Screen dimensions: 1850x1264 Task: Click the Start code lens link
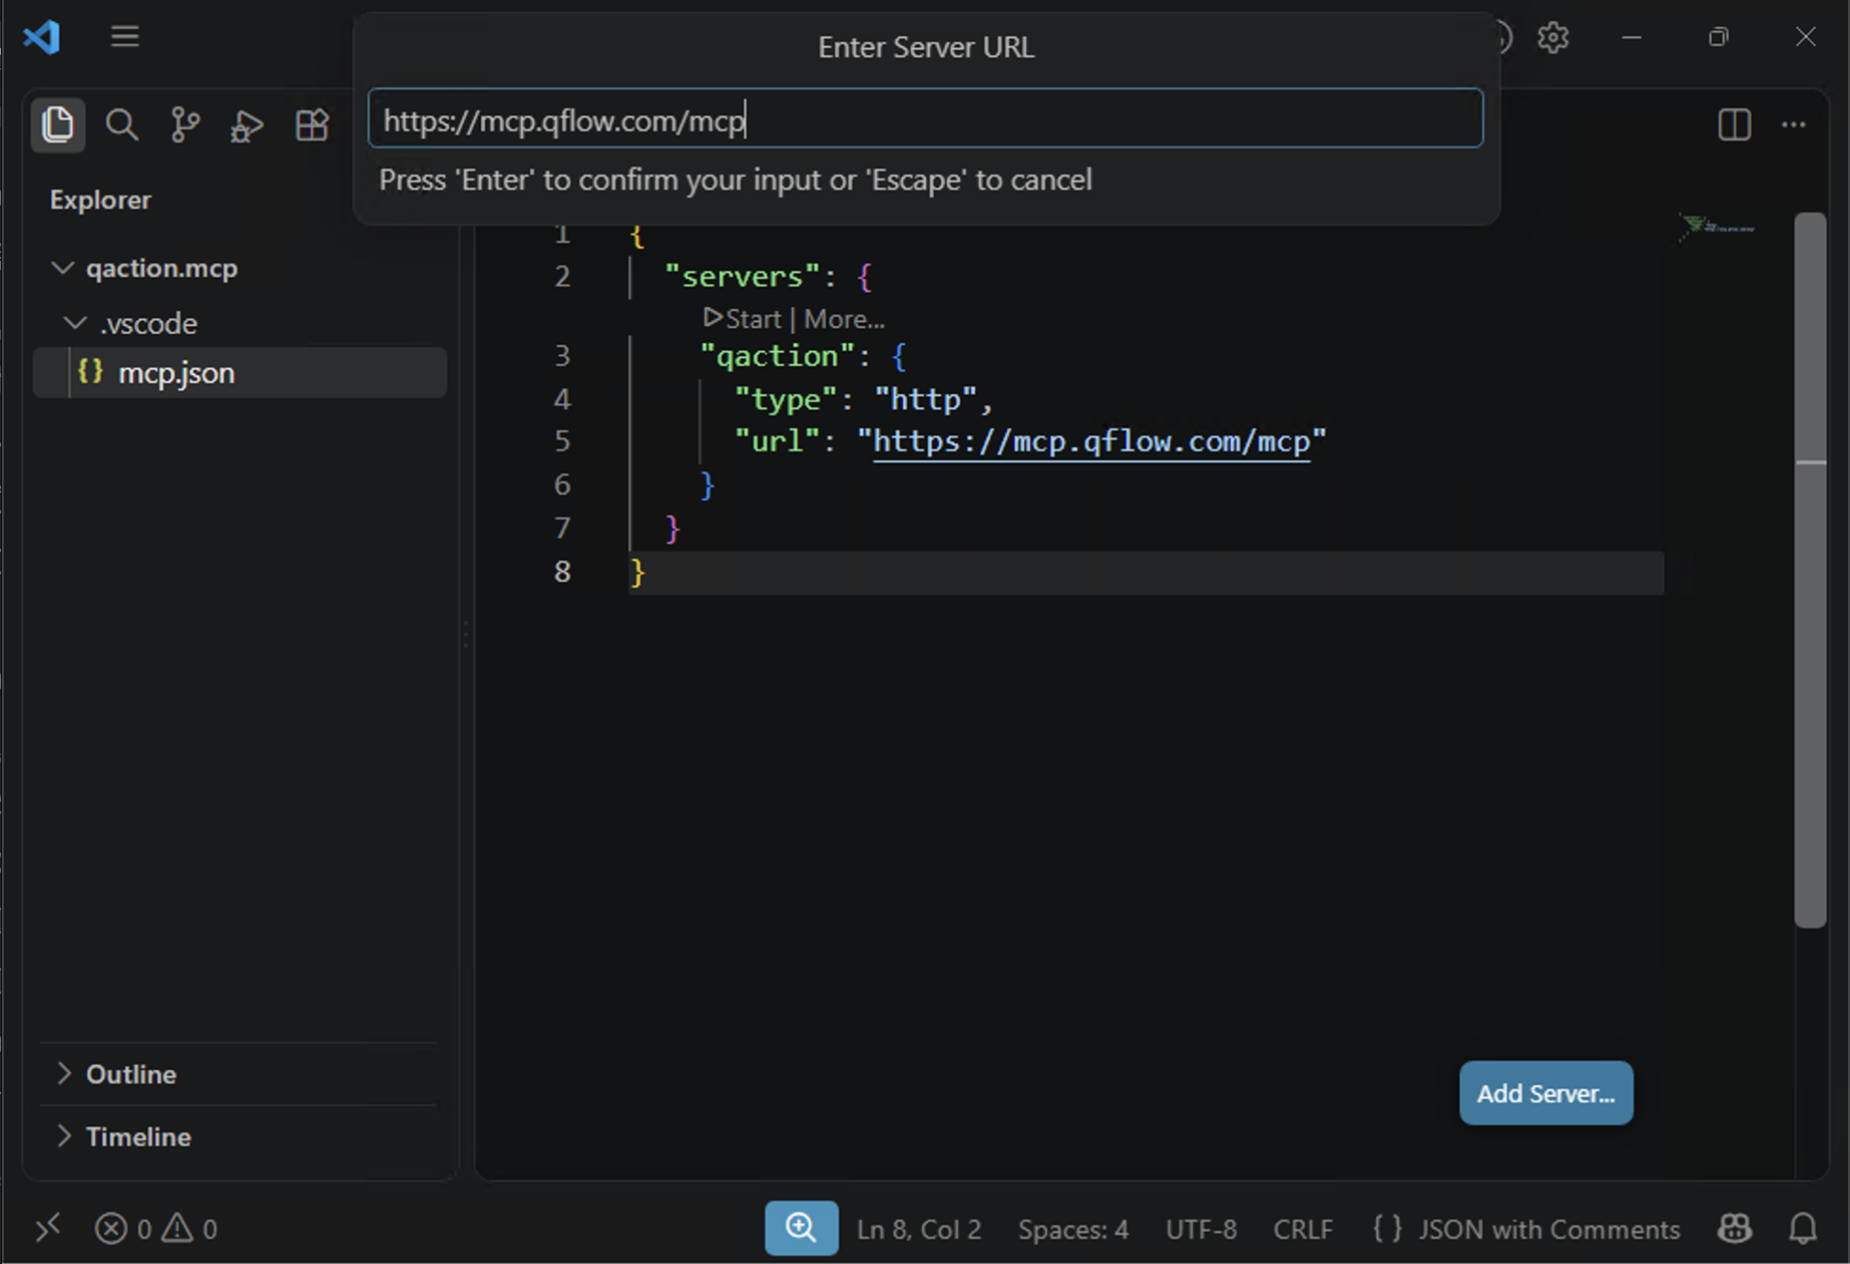point(743,319)
